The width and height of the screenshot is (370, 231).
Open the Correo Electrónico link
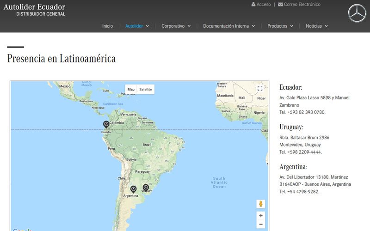point(299,5)
